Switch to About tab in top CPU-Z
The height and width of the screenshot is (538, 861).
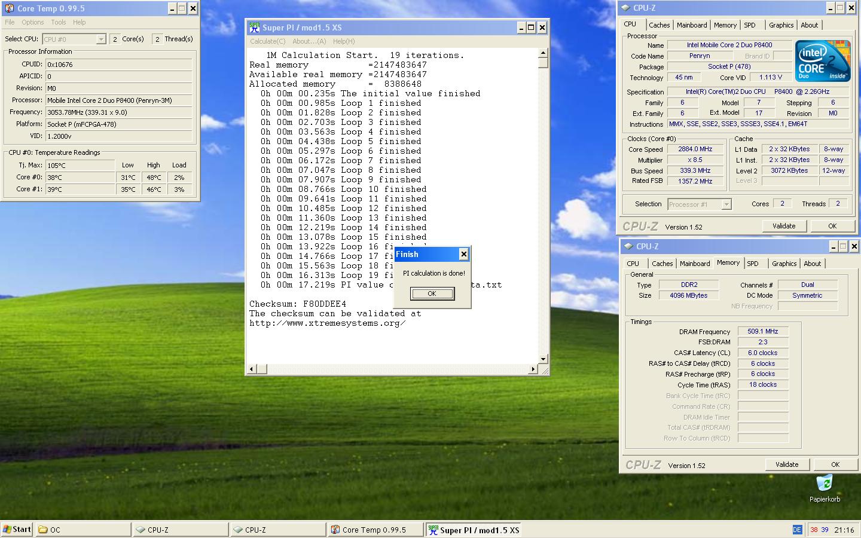pos(810,25)
